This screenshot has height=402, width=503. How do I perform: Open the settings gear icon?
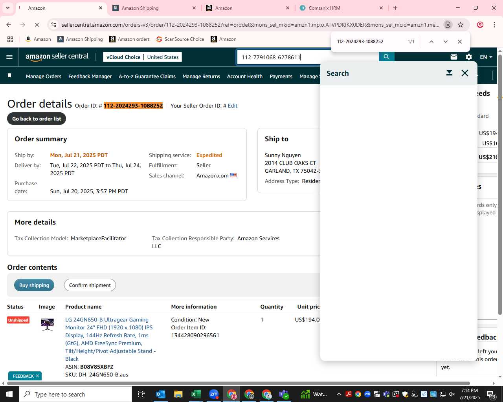click(469, 57)
